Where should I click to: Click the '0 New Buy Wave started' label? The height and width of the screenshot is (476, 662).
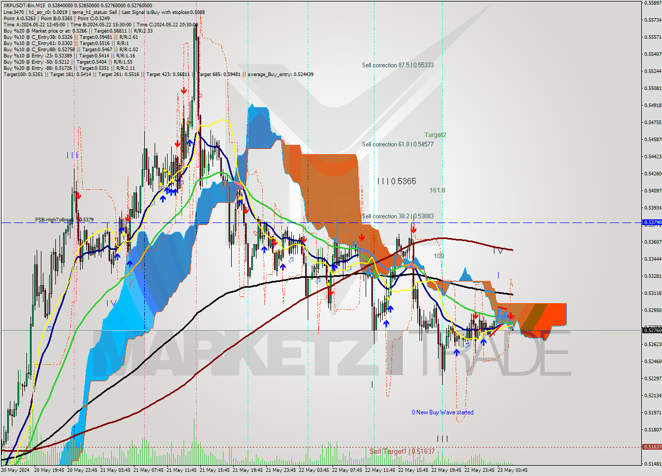pyautogui.click(x=442, y=412)
